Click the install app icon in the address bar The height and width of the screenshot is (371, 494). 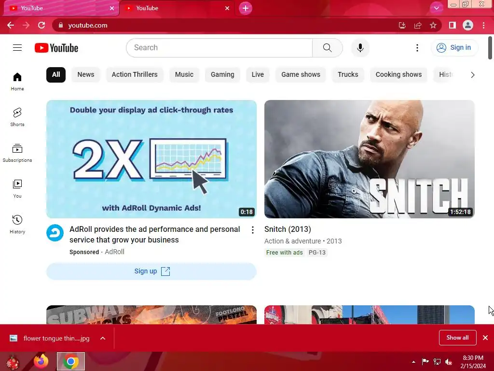(x=402, y=25)
